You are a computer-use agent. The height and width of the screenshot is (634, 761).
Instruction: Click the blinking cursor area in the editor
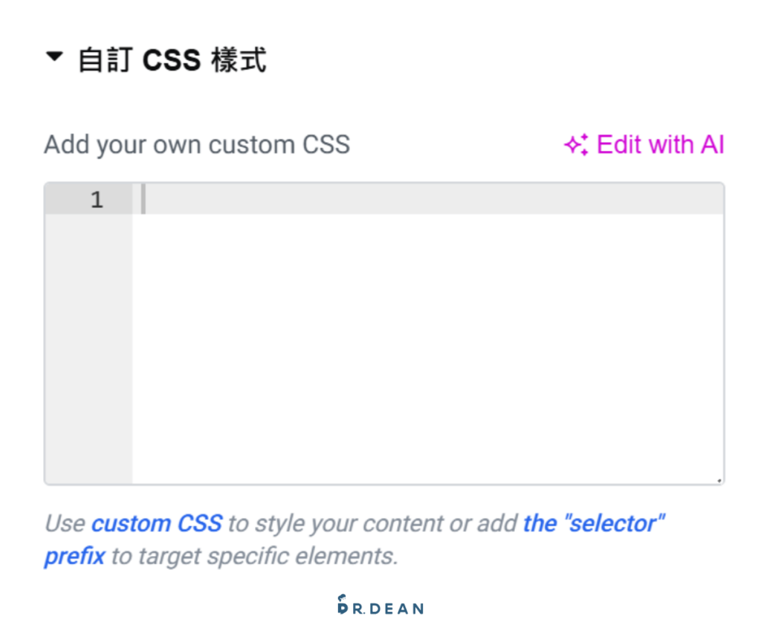point(143,199)
